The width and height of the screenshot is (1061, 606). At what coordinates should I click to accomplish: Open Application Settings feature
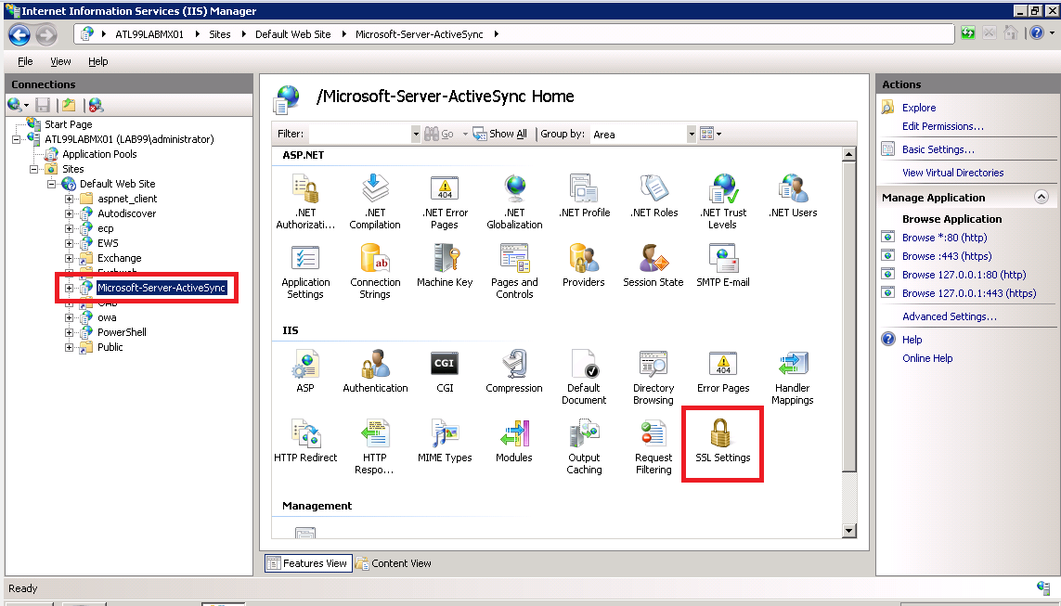[305, 271]
